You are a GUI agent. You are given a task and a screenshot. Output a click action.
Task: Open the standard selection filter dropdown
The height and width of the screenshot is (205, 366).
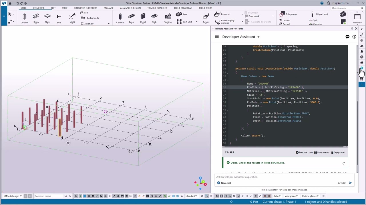click(x=192, y=196)
